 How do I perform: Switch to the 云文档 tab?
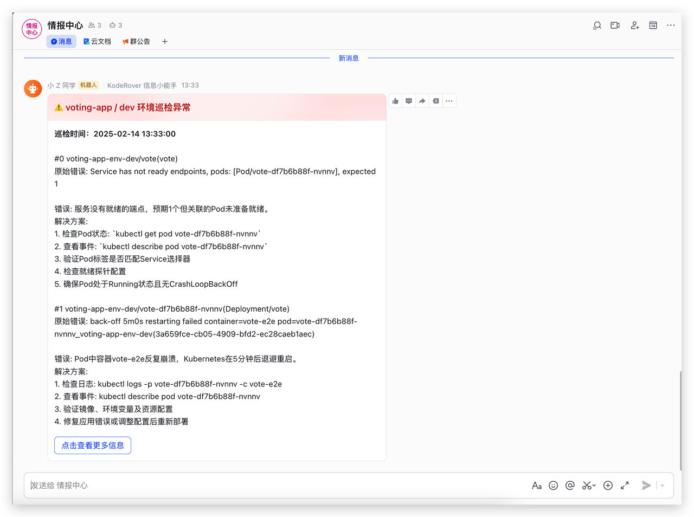(x=97, y=42)
